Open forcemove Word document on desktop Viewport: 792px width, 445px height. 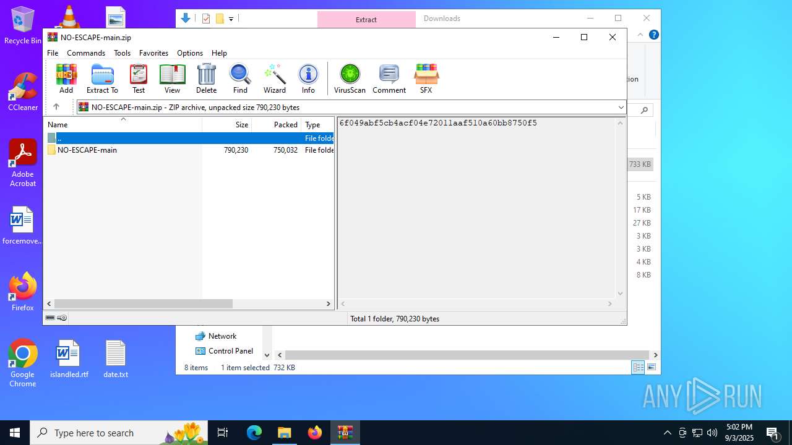[x=23, y=226]
